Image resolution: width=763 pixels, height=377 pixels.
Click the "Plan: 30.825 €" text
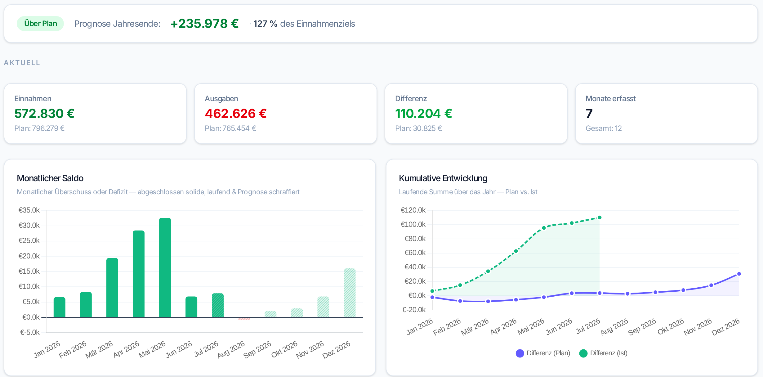418,128
